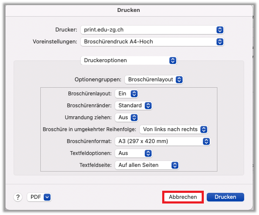Select the Broschürenformat A3 paper popup

163,141
